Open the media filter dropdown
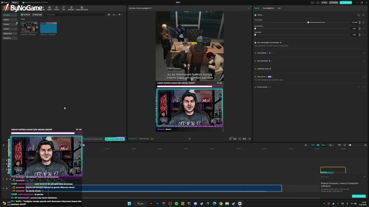Image resolution: width=369 pixels, height=207 pixels. point(120,15)
